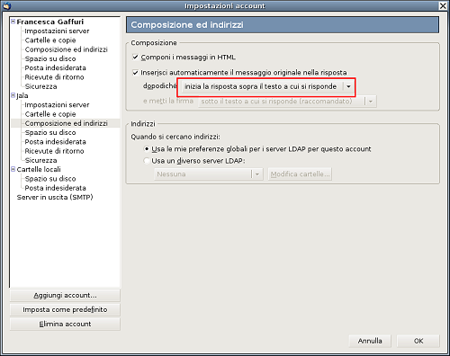Image resolution: width=450 pixels, height=356 pixels.
Task: Open Impostazioni server under Jala
Action: (x=57, y=105)
